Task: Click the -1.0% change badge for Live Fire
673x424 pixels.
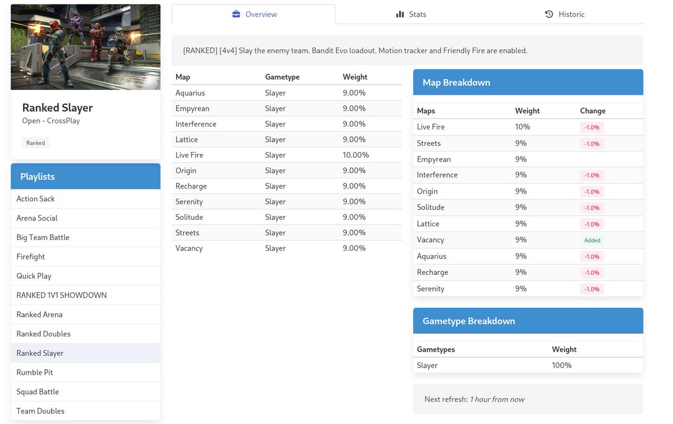Action: pyautogui.click(x=592, y=127)
